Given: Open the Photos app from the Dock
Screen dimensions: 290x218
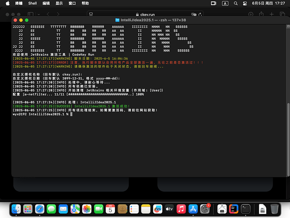Looking at the screenshot, I should pyautogui.click(x=87, y=209).
